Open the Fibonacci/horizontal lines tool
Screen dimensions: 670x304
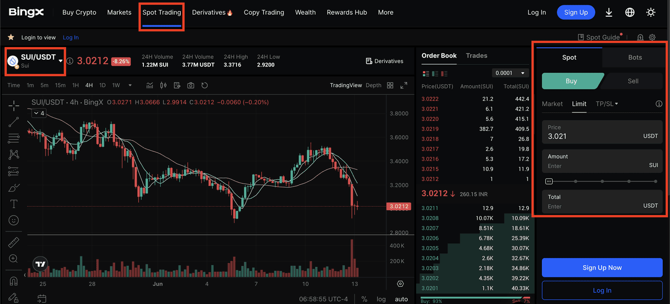click(14, 139)
